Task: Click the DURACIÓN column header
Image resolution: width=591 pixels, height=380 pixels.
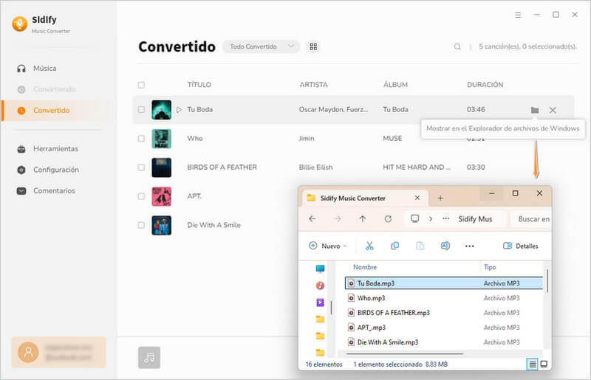Action: coord(485,85)
